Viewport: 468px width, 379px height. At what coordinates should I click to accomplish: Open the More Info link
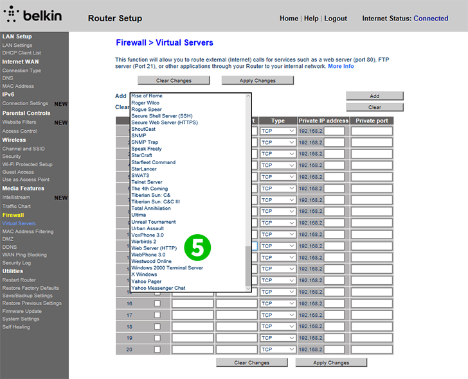click(x=341, y=67)
